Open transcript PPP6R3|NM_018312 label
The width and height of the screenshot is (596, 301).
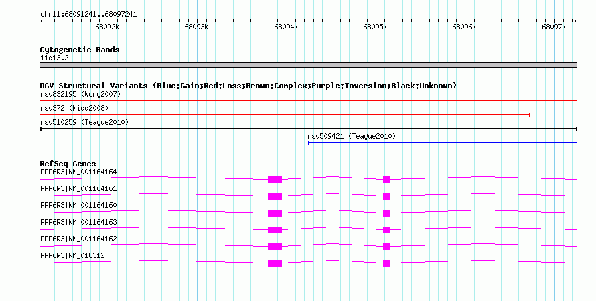click(x=72, y=255)
